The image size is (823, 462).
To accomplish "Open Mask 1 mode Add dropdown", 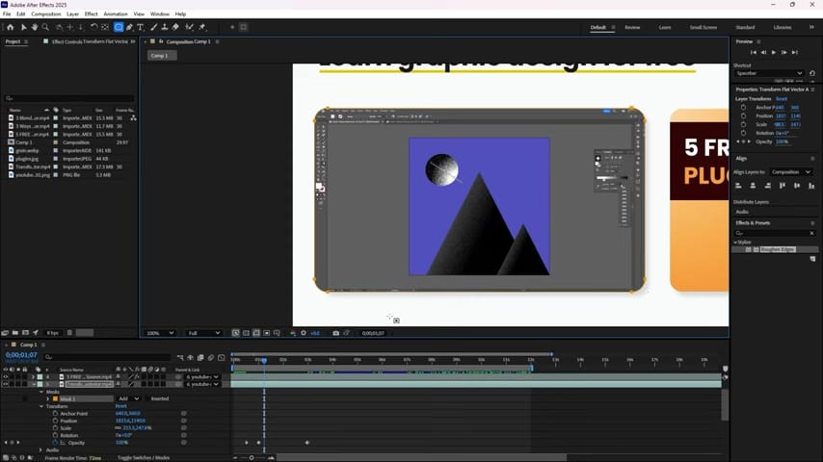I will pos(128,398).
